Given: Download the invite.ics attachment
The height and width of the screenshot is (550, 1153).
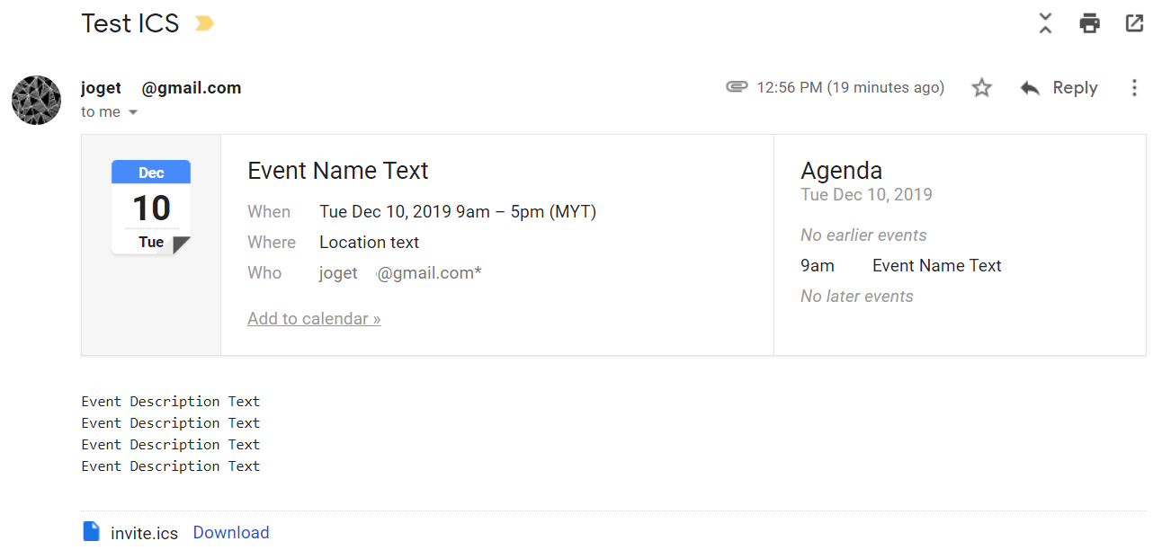Looking at the screenshot, I should pos(231,533).
